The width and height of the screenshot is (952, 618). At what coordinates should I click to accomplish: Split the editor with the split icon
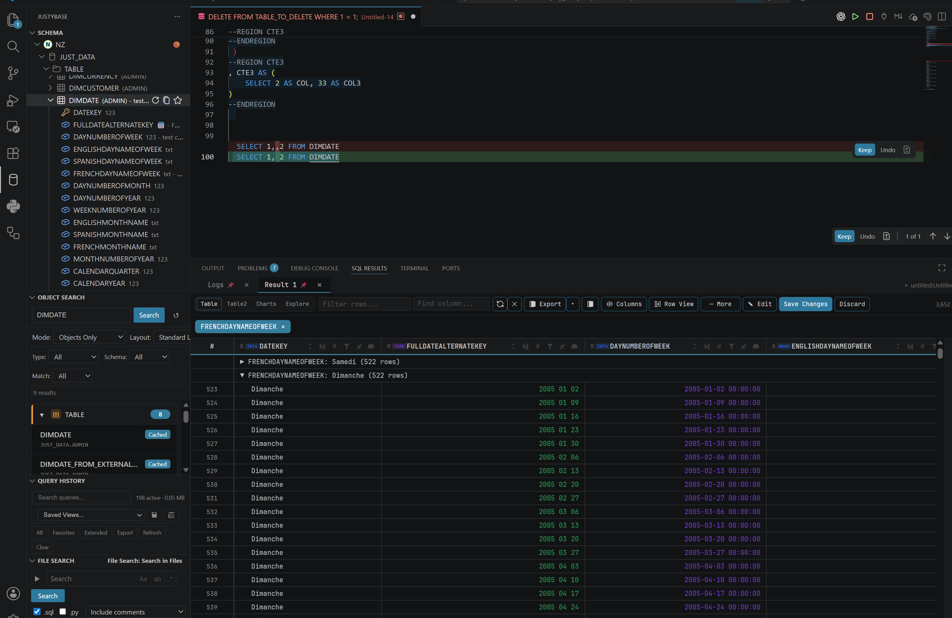tap(942, 16)
